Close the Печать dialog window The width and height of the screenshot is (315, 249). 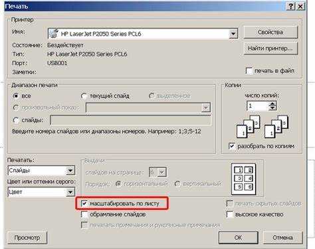(300, 6)
